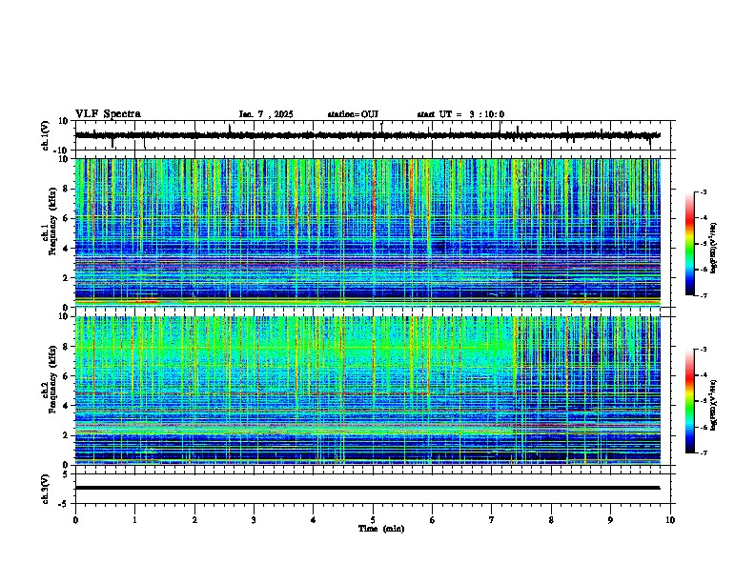Viewport: 755px width, 583px height.
Task: Click the "ch.3(V)" waveform axis label
Action: (46, 489)
